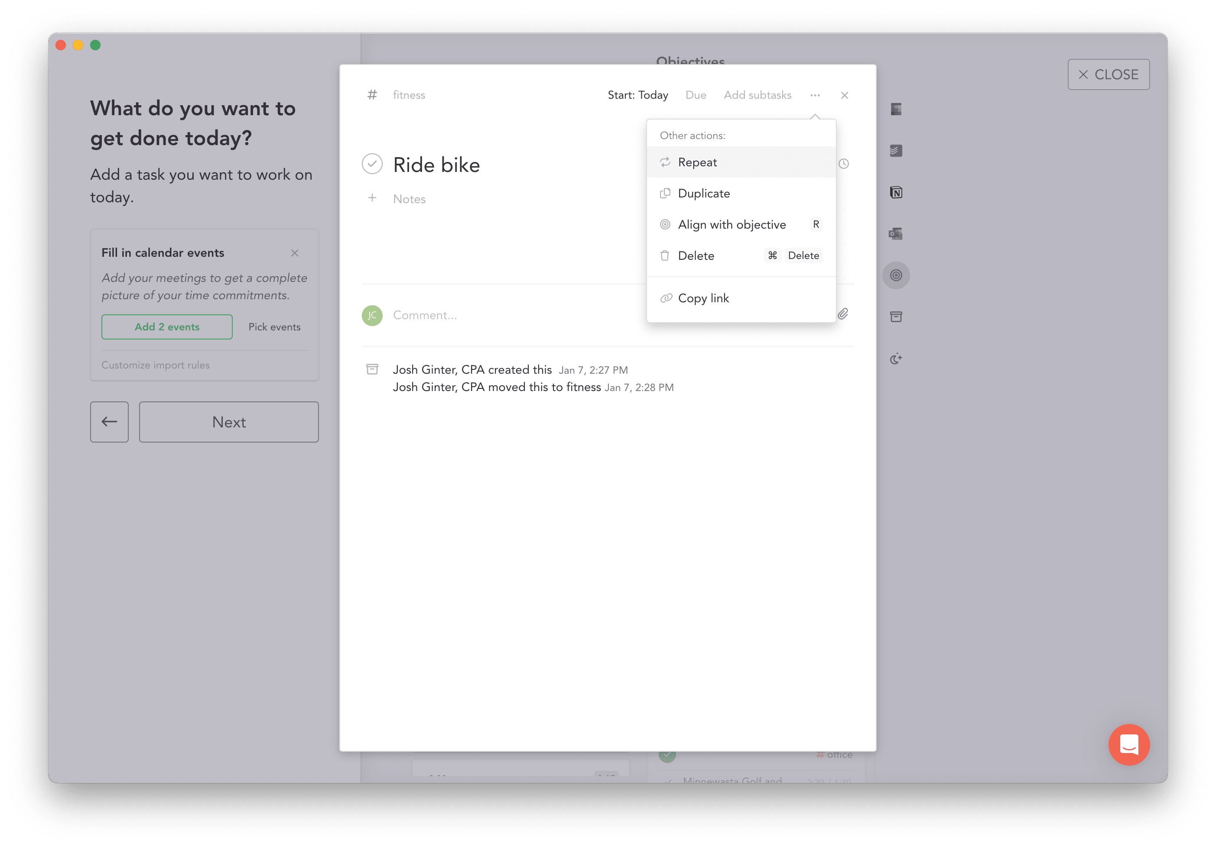Image resolution: width=1216 pixels, height=847 pixels.
Task: Select Align with objective
Action: (x=741, y=224)
